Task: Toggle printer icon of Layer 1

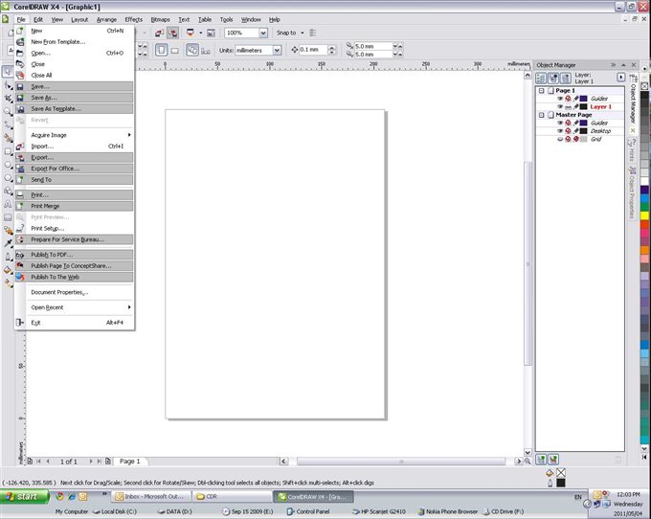Action: [568, 106]
